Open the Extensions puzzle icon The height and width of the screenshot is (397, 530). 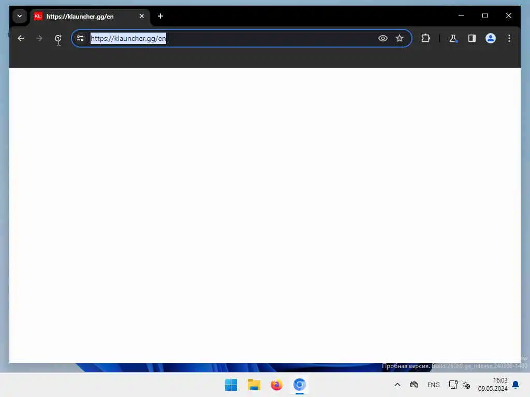pos(425,38)
